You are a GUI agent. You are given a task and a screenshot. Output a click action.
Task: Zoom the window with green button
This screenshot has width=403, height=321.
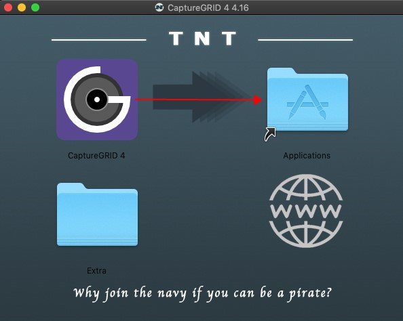(x=35, y=7)
